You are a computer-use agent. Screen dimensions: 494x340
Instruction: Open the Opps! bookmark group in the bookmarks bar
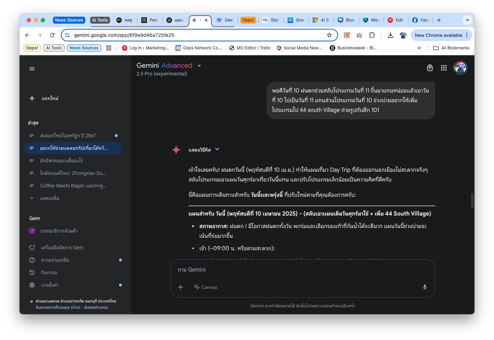click(x=32, y=48)
